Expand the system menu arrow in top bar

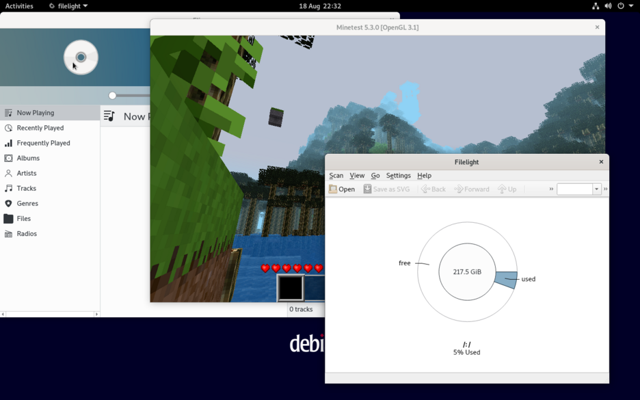(631, 6)
